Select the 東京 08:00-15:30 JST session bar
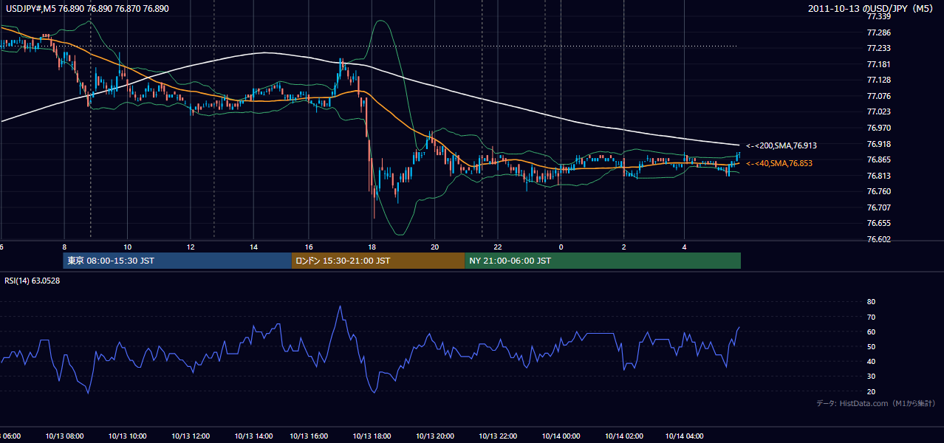This screenshot has height=443, width=944. click(x=177, y=261)
